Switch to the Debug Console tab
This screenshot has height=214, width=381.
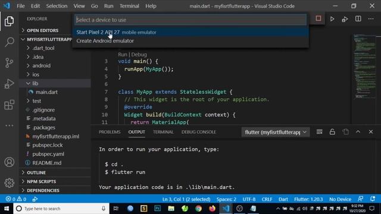tap(198, 132)
